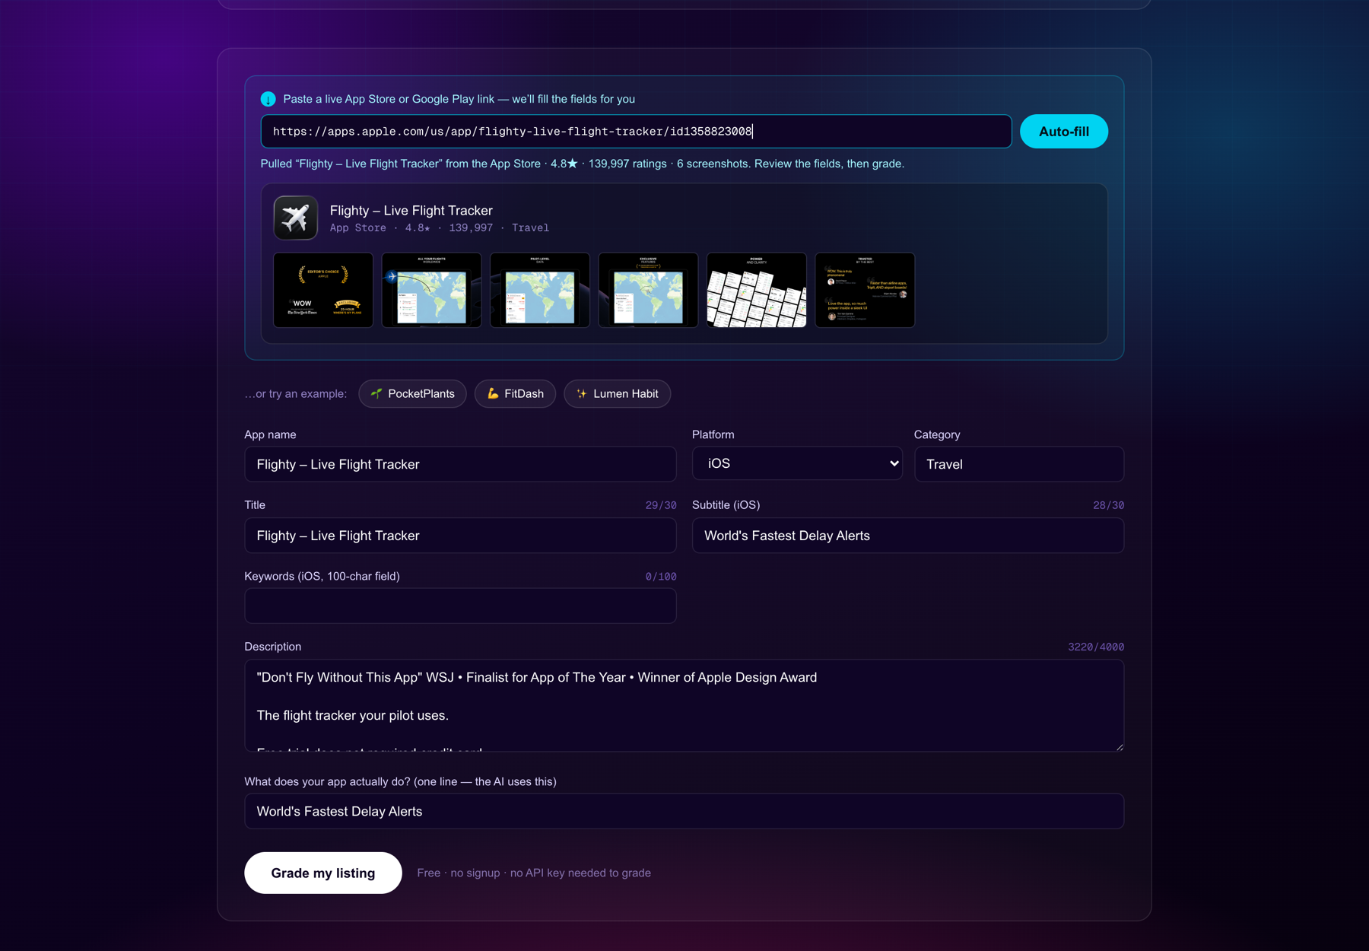
Task: Click the 0/100 keywords character counter
Action: (x=660, y=577)
